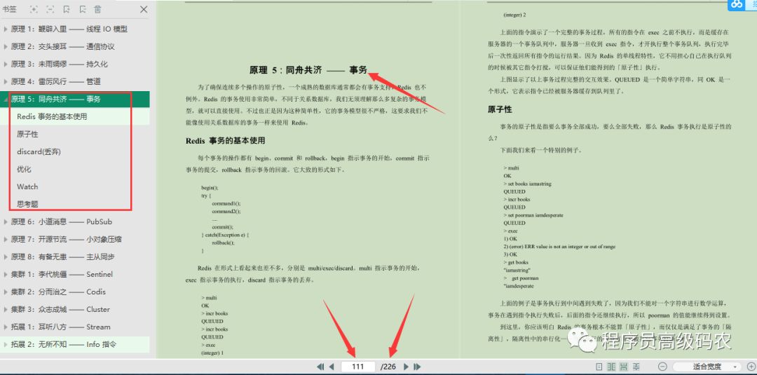Collapse 原理 5: 同舟共济 bookmark arrow
The image size is (757, 375).
[x=6, y=100]
